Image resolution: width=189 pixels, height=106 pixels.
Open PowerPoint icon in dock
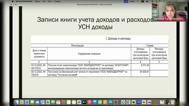[144, 102]
